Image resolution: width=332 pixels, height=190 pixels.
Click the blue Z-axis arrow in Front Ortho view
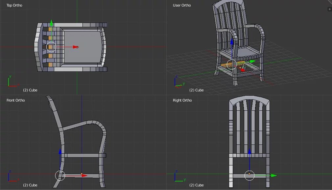[x=60, y=151]
